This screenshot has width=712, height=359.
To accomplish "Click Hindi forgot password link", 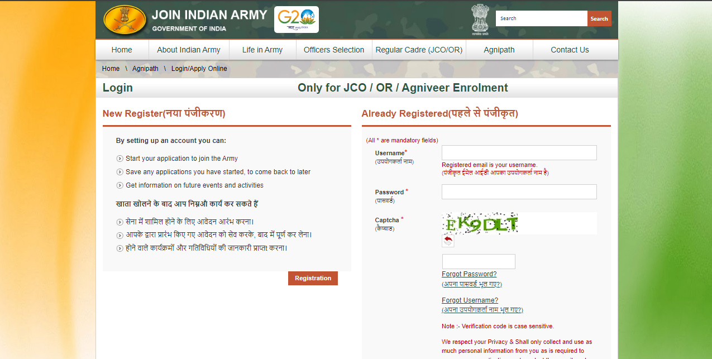I will pos(472,284).
